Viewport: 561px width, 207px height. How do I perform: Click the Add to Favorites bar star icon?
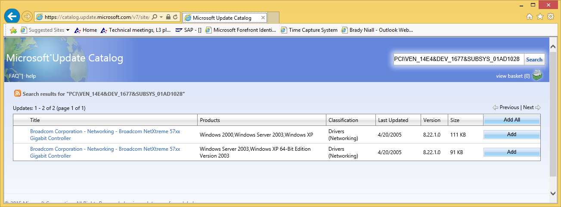point(13,30)
